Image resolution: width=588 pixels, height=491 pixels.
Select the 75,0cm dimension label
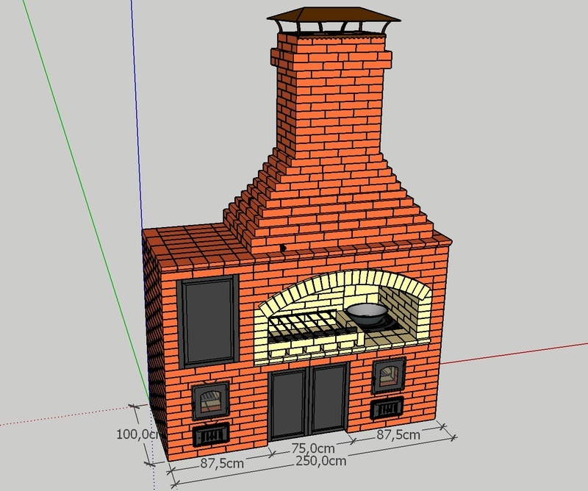click(x=313, y=448)
